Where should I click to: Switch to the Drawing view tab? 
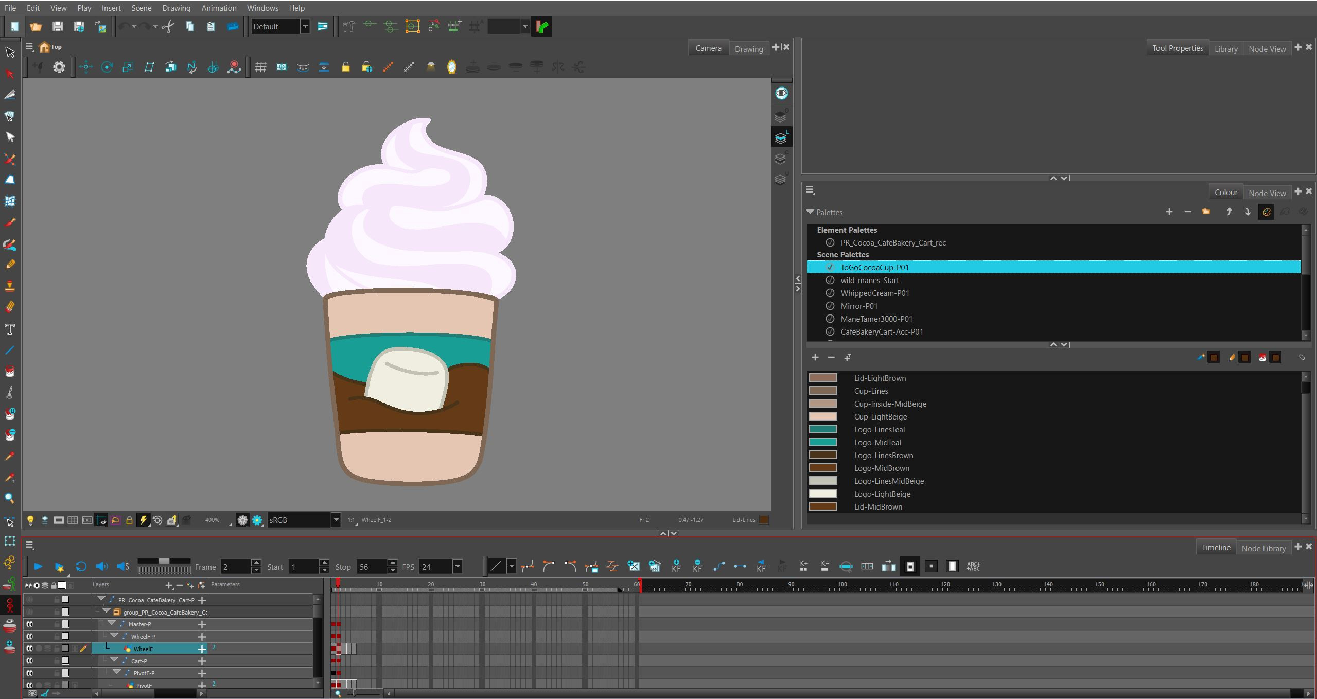[x=749, y=49]
